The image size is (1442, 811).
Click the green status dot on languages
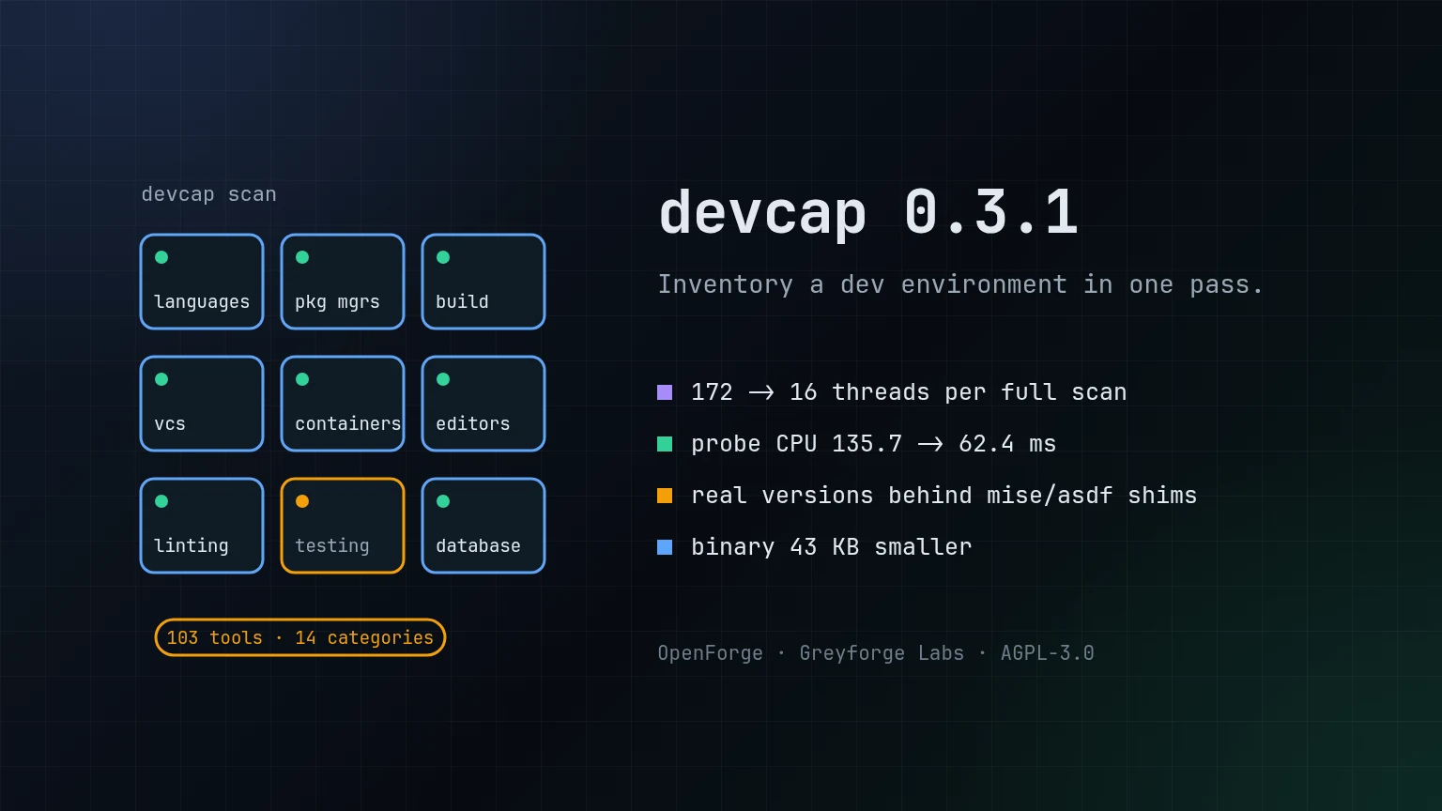(161, 257)
